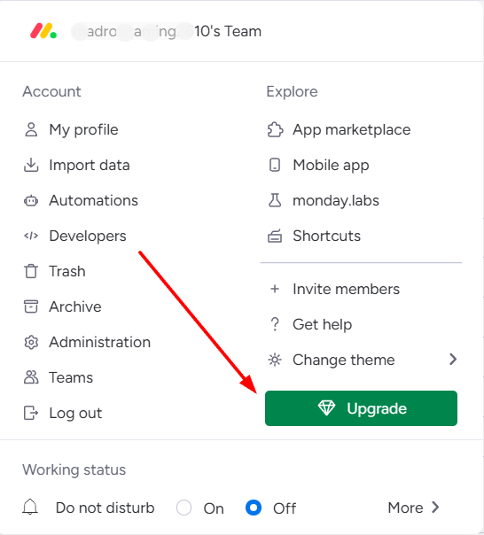Image resolution: width=484 pixels, height=535 pixels.
Task: Click the Automations robot icon
Action: (x=31, y=200)
